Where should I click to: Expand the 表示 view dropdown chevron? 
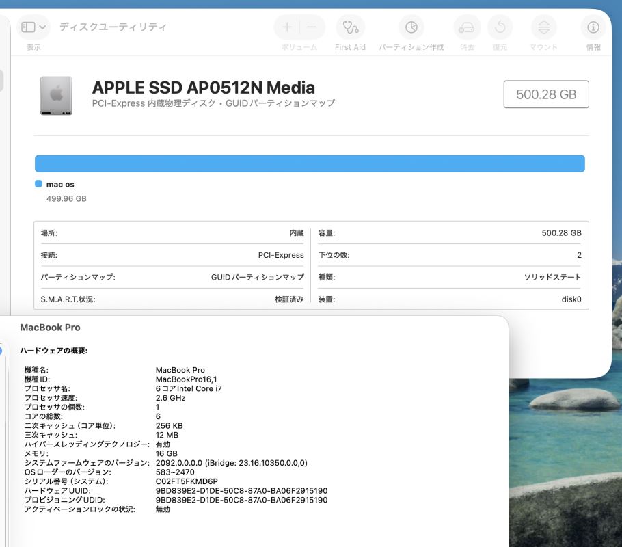coord(43,27)
